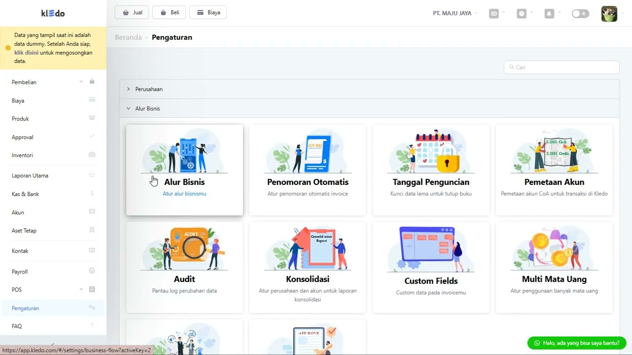Image resolution: width=632 pixels, height=355 pixels.
Task: Click the Payroll icon in sidebar
Action: pos(92,271)
